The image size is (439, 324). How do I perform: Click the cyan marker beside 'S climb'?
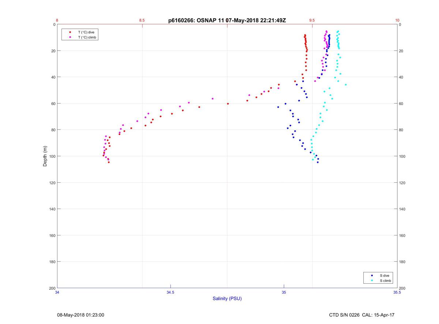point(372,281)
